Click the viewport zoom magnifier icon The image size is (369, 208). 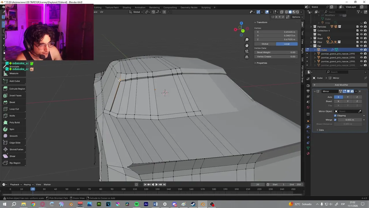247,40
